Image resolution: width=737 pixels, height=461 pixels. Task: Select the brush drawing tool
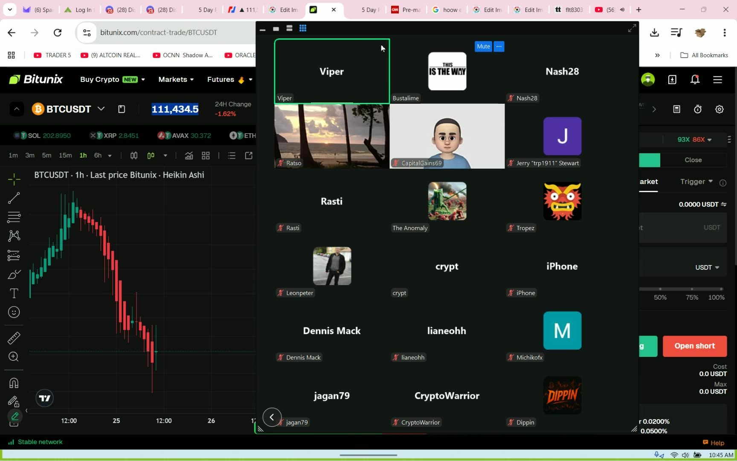(x=14, y=274)
